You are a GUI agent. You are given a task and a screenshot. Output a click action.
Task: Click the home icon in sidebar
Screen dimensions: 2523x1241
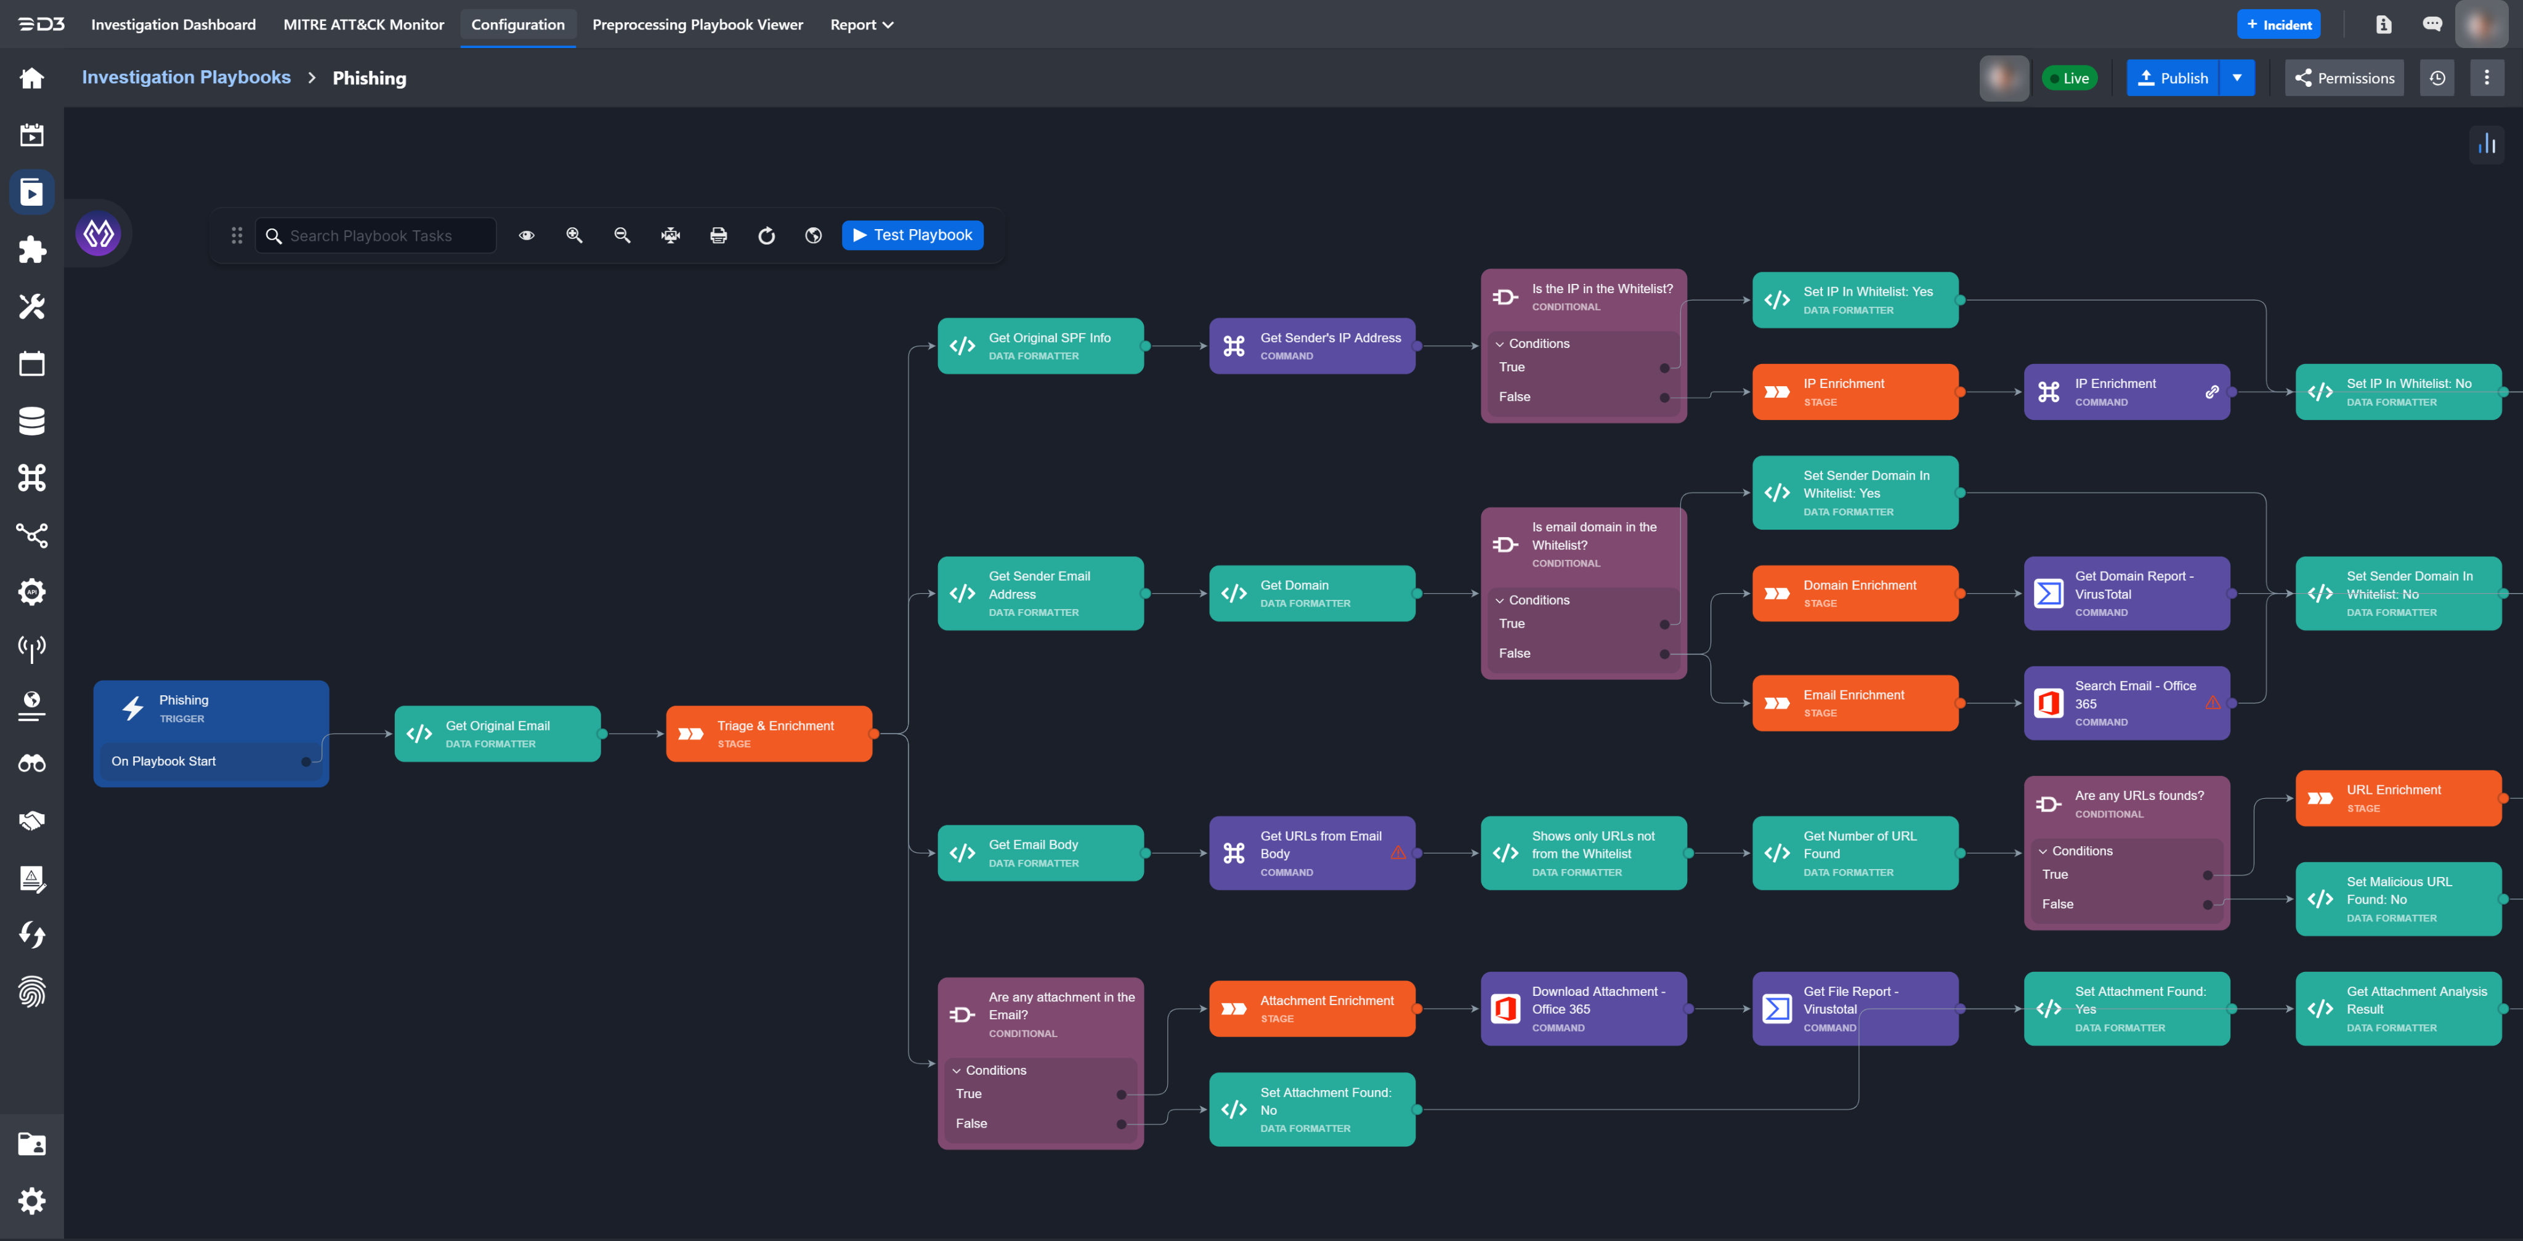pyautogui.click(x=31, y=78)
